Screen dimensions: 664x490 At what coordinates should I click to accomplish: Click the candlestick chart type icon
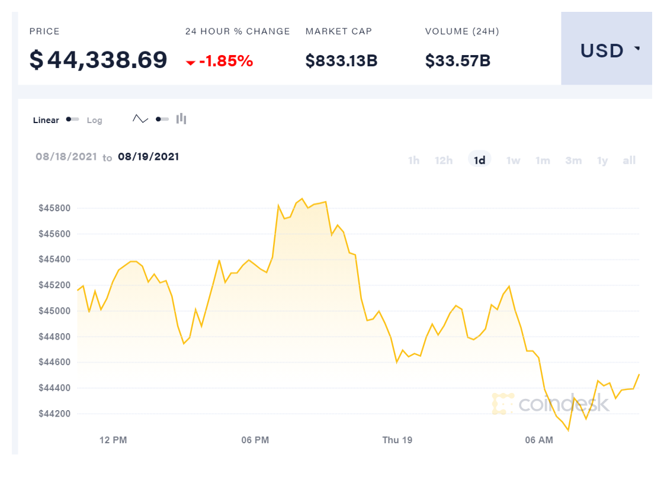[x=181, y=119]
